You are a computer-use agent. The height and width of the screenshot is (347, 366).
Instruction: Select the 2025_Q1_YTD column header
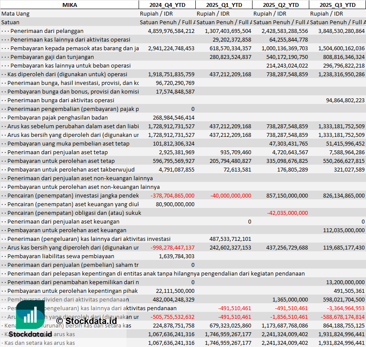pos(224,5)
